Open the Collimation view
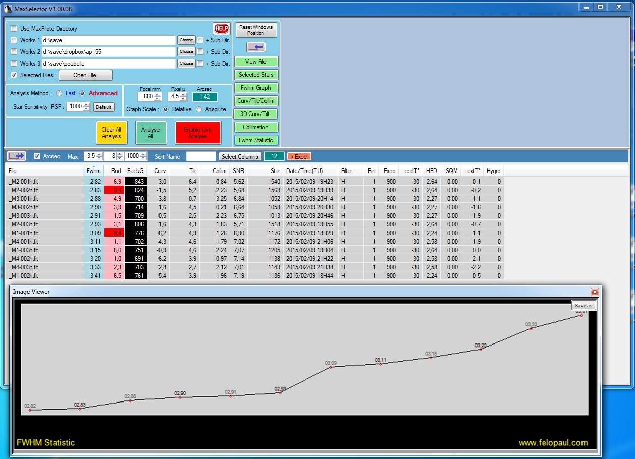 pyautogui.click(x=256, y=127)
